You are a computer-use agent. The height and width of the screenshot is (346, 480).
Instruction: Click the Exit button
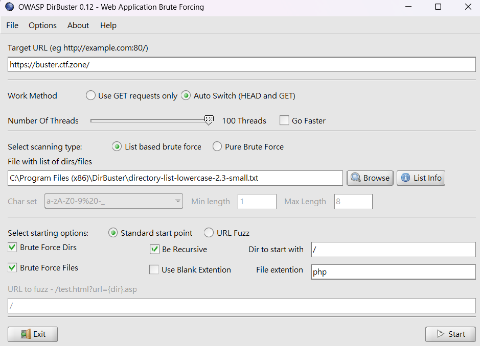(x=33, y=334)
